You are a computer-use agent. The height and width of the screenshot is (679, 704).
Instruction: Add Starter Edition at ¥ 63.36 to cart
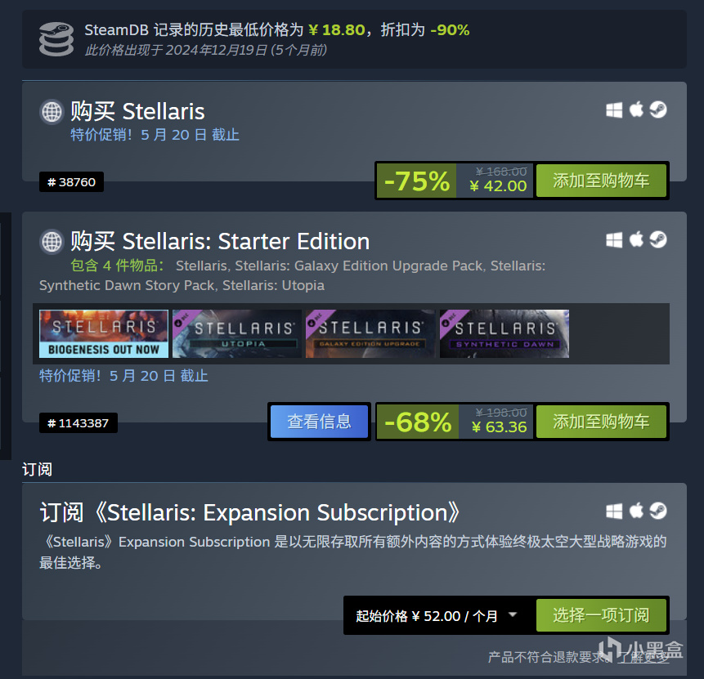tap(601, 422)
